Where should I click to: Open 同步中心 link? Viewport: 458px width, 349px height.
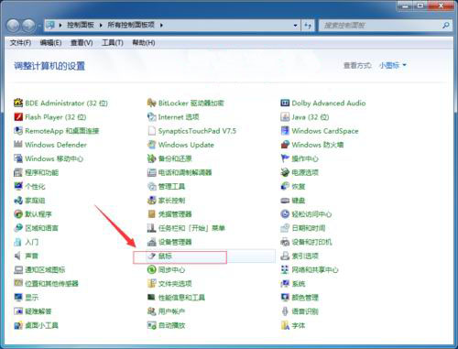[171, 269]
